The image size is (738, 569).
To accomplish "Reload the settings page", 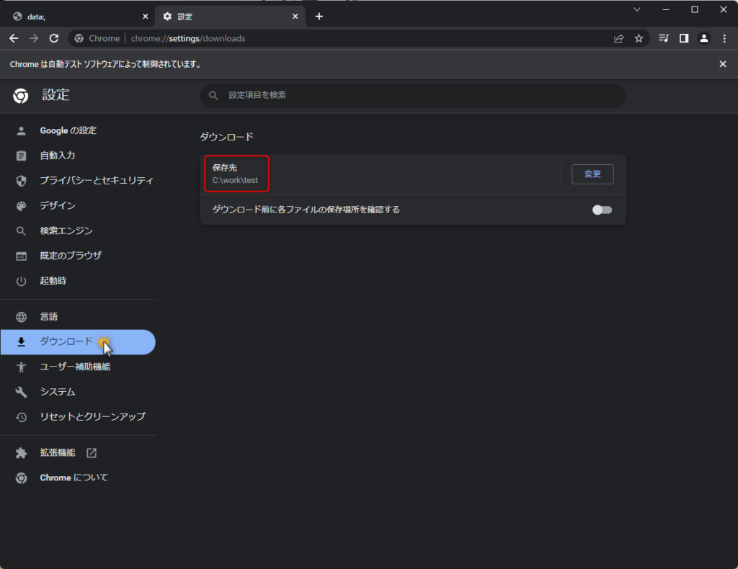I will tap(54, 39).
